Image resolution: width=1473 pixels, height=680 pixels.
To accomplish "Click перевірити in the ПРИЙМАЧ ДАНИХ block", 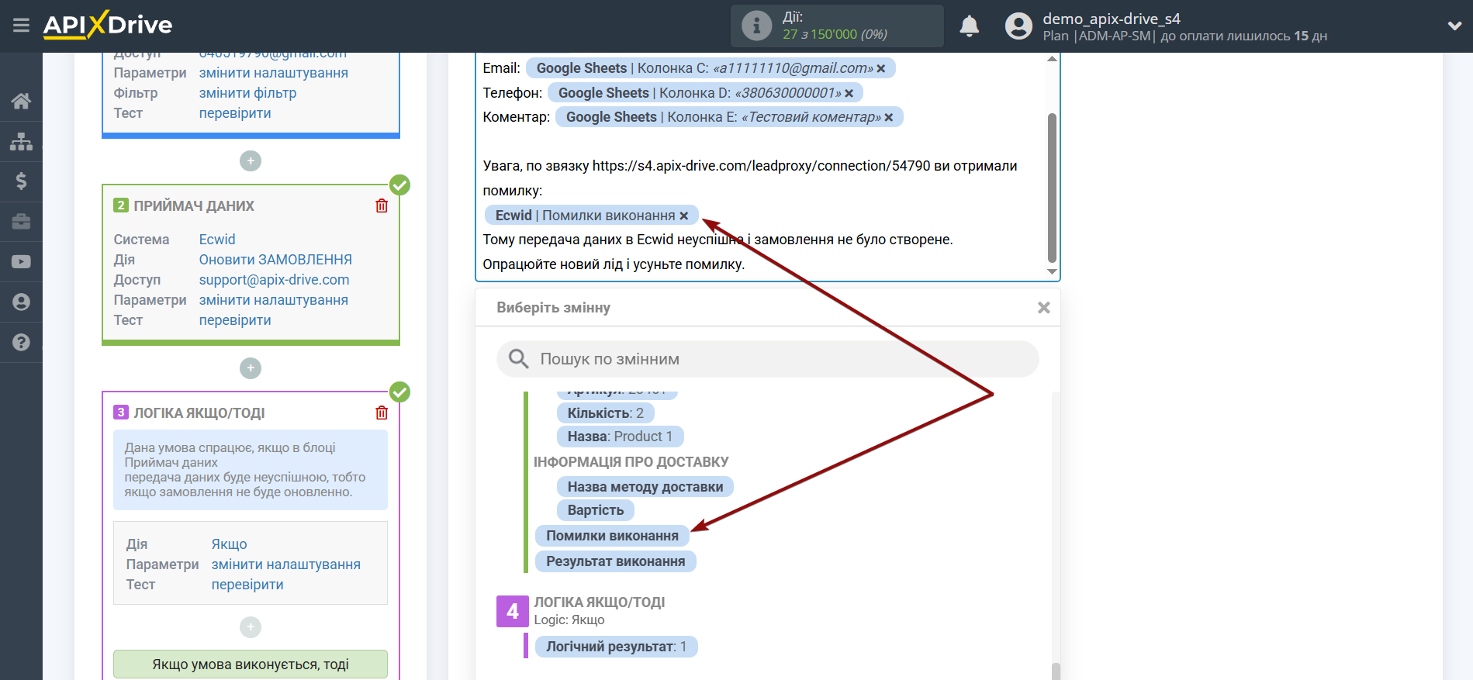I will tap(235, 320).
